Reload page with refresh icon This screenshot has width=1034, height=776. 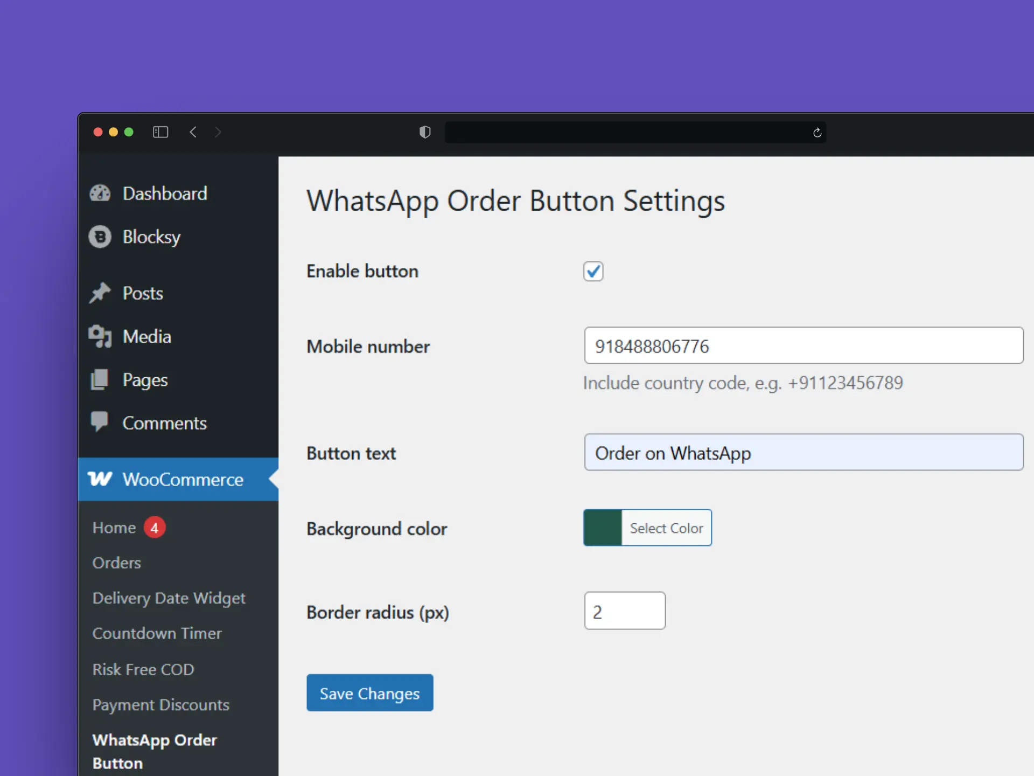(817, 133)
